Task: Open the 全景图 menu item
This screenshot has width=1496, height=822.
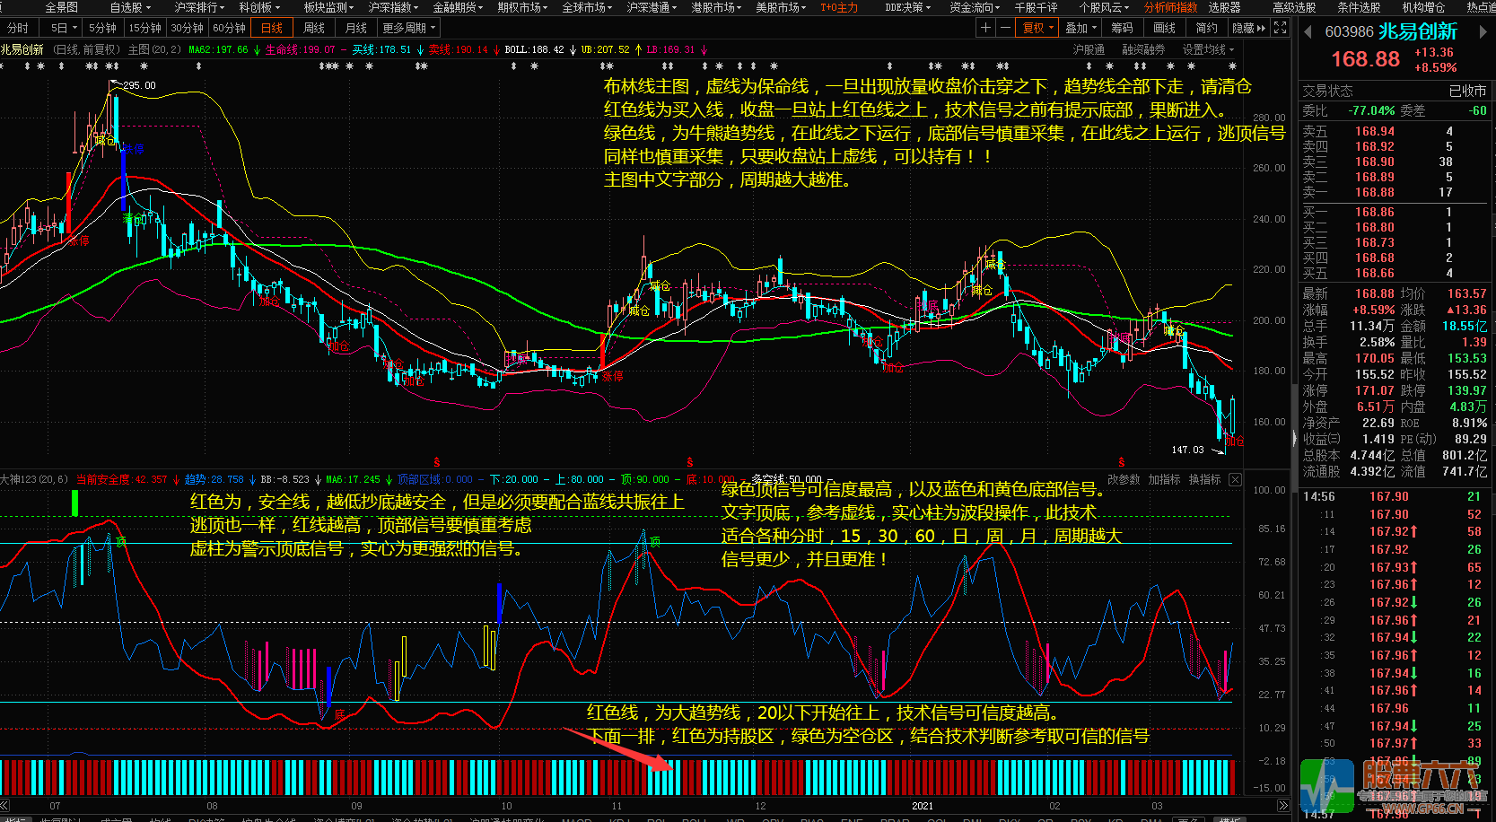Action: pos(62,7)
